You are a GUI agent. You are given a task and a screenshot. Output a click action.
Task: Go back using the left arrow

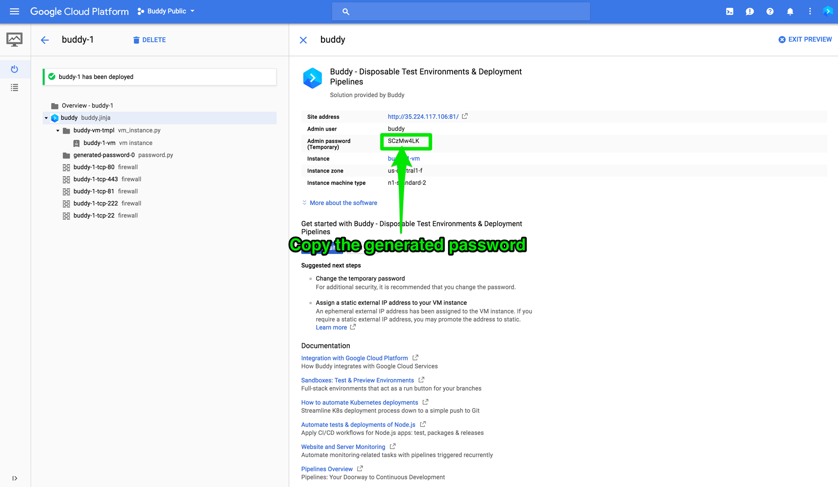tap(45, 40)
